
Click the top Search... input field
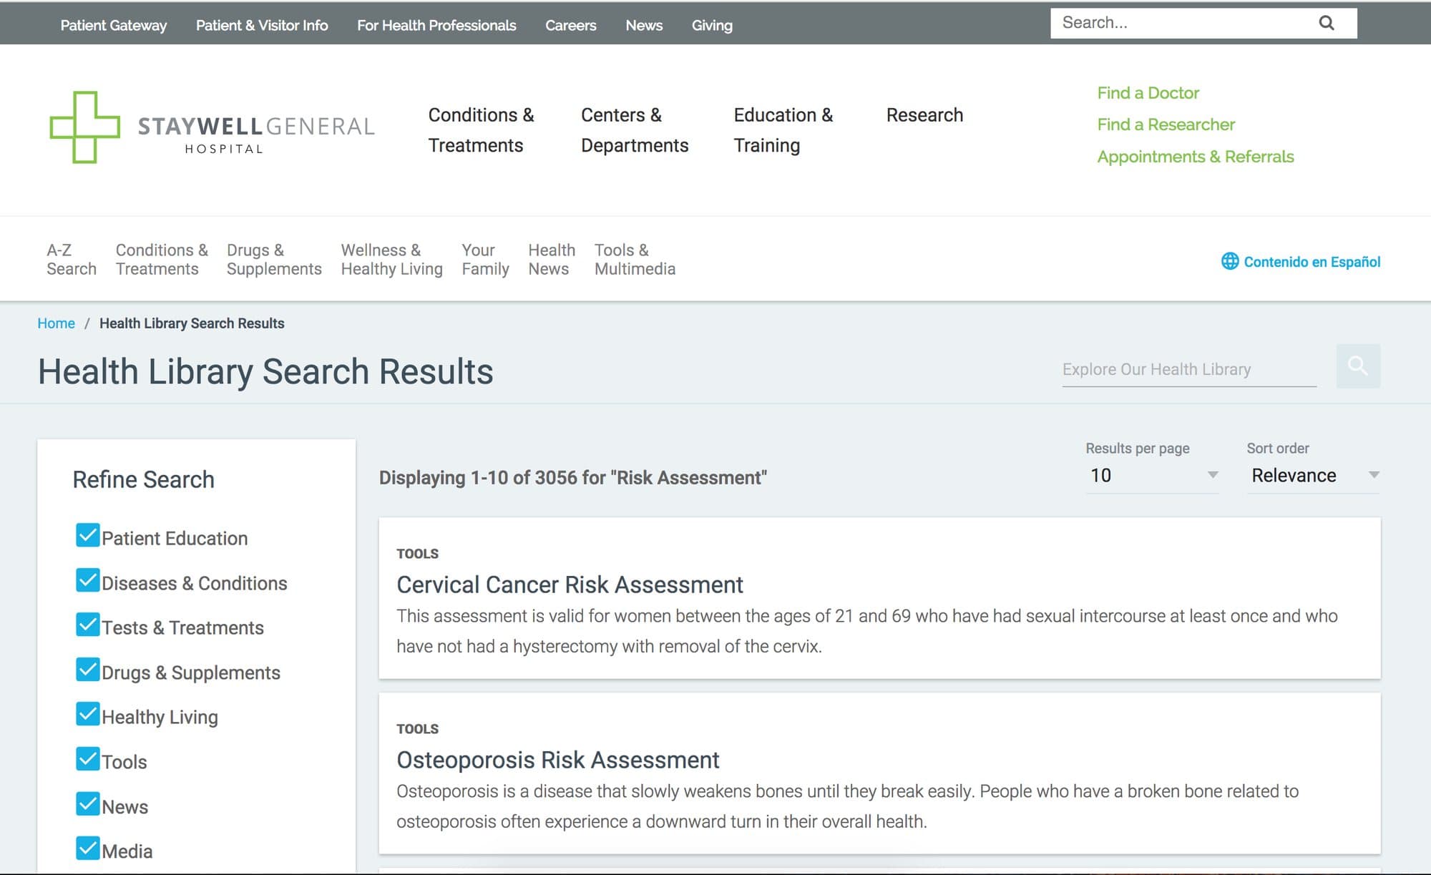click(1184, 23)
